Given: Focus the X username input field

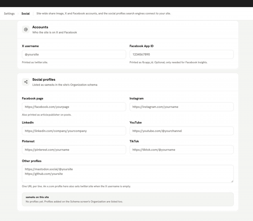Looking at the screenshot, I should click(74, 54).
